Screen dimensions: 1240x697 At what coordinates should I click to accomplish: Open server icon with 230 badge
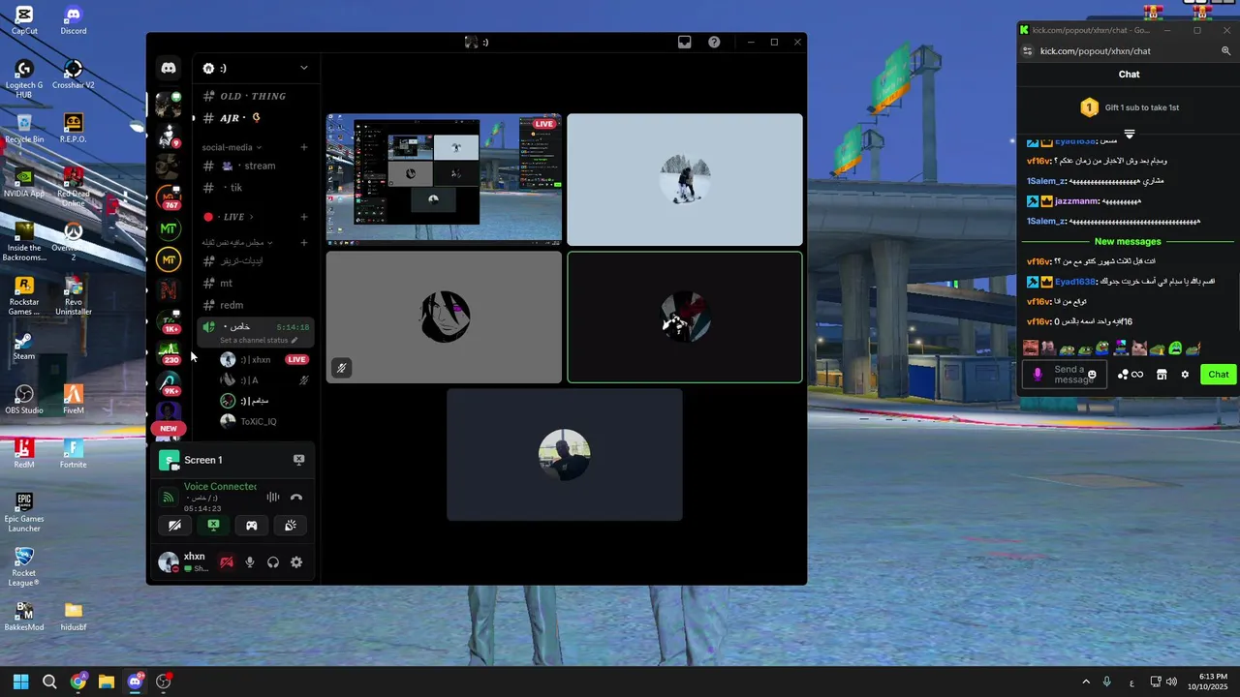tap(169, 352)
